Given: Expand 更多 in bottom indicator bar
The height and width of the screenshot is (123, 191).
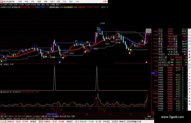Looking at the screenshot, I should click(69, 116).
